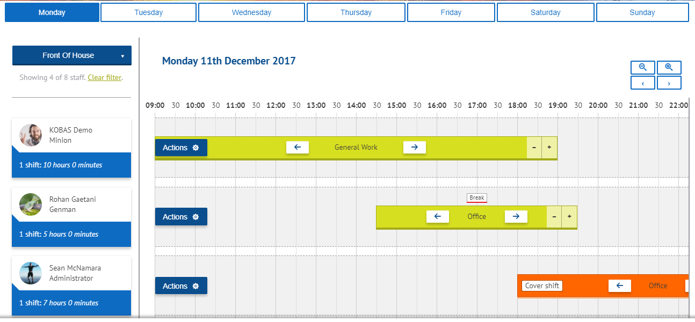Click the left arrow inside the General Work shift
The height and width of the screenshot is (322, 695).
pos(298,147)
